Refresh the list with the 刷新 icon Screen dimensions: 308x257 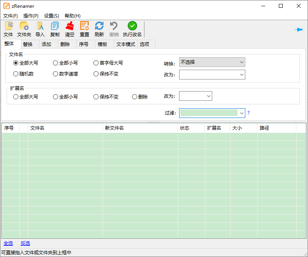coord(99,26)
